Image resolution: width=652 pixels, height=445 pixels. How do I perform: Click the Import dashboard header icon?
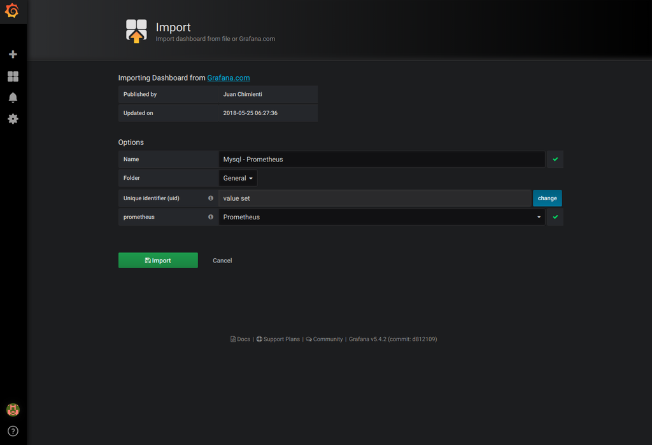[136, 31]
